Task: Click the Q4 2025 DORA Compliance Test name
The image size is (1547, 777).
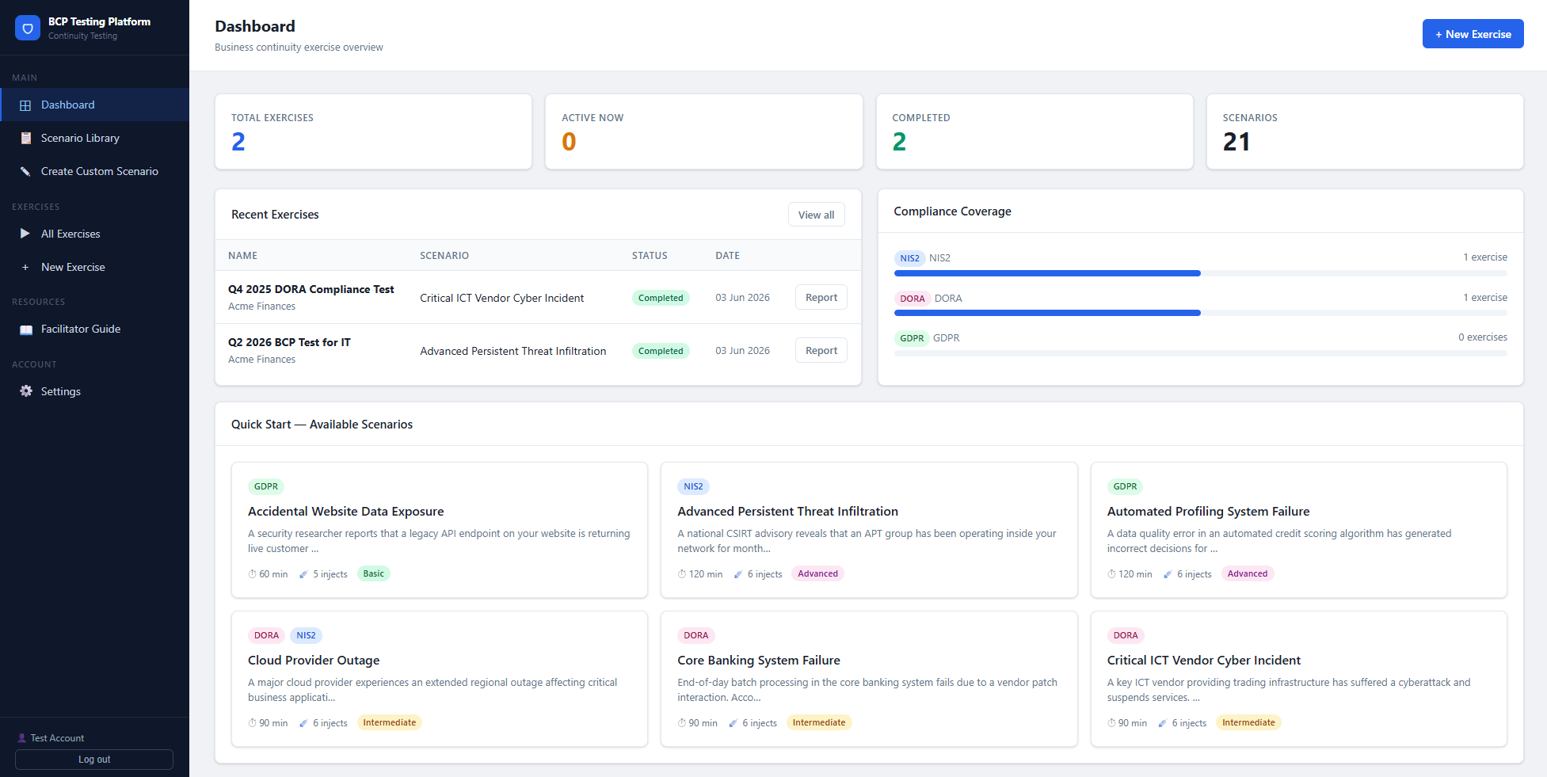Action: 311,290
